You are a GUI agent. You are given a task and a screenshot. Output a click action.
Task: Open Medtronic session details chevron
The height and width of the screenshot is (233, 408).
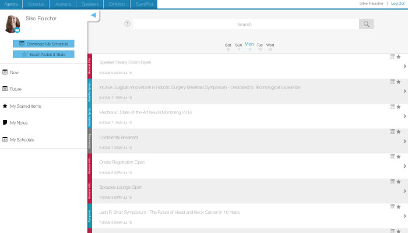[405, 116]
